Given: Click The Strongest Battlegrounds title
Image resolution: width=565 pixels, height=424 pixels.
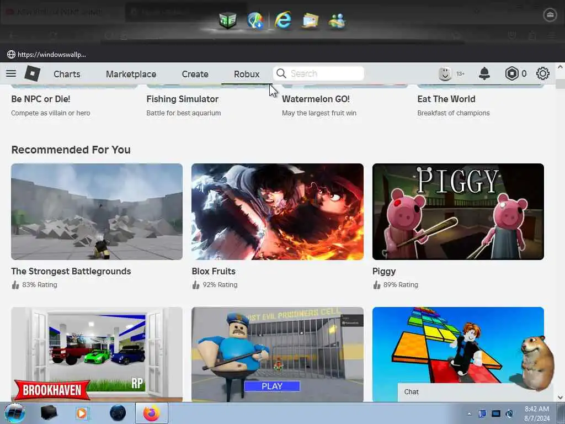Looking at the screenshot, I should [71, 271].
